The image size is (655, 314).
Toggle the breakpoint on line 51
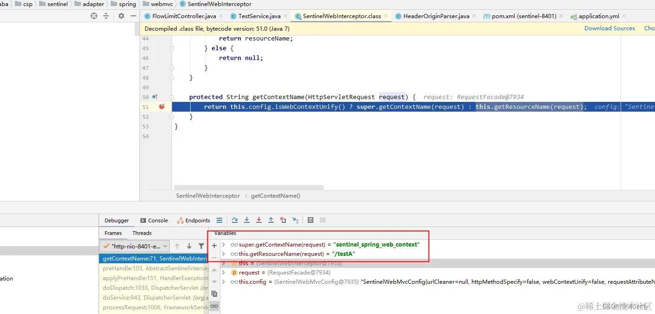pyautogui.click(x=162, y=107)
